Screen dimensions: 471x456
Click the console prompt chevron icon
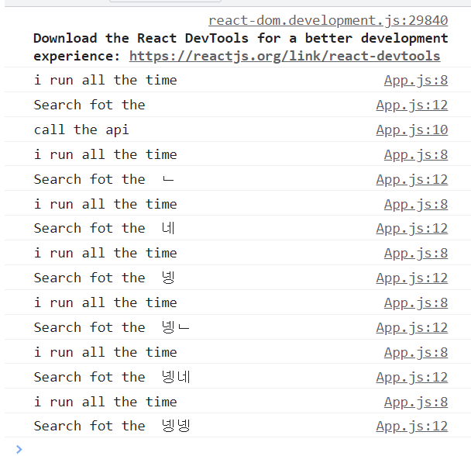point(19,449)
